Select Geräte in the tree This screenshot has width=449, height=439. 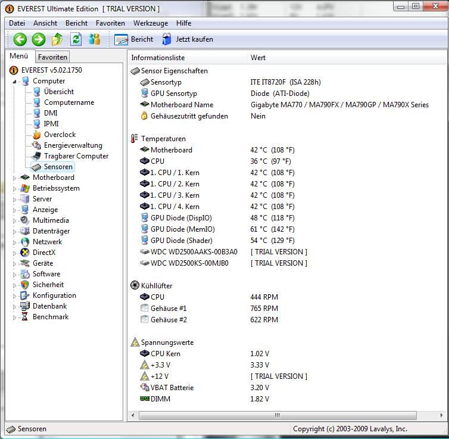coord(43,263)
